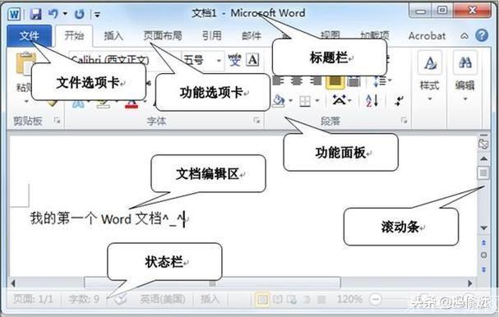Click 字数: 9 word count

click(84, 299)
